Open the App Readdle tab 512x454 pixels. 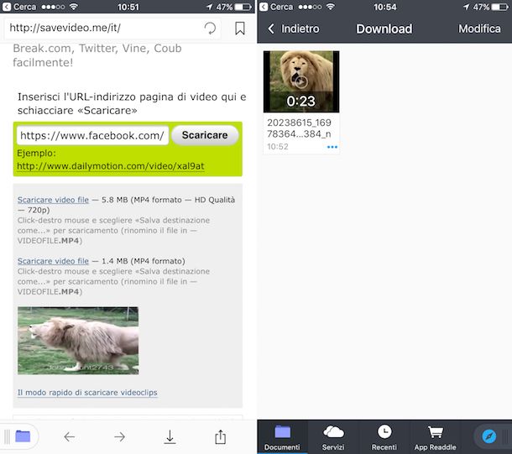pos(436,437)
